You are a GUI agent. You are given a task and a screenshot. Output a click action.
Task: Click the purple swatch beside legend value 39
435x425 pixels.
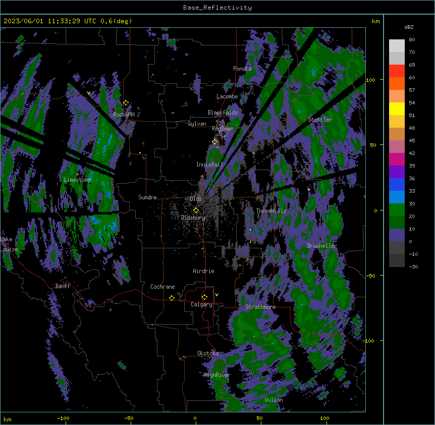[397, 172]
